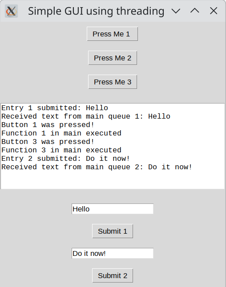Image resolution: width=226 pixels, height=287 pixels.
Task: Click the Press Me 1 button
Action: click(x=112, y=34)
